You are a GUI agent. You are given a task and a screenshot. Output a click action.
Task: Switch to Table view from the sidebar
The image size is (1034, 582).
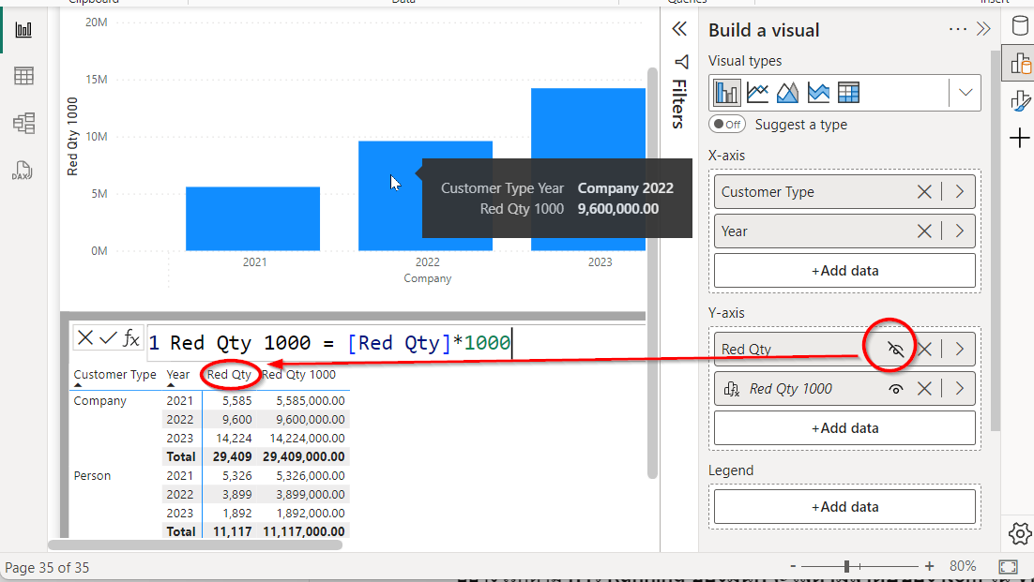tap(23, 75)
